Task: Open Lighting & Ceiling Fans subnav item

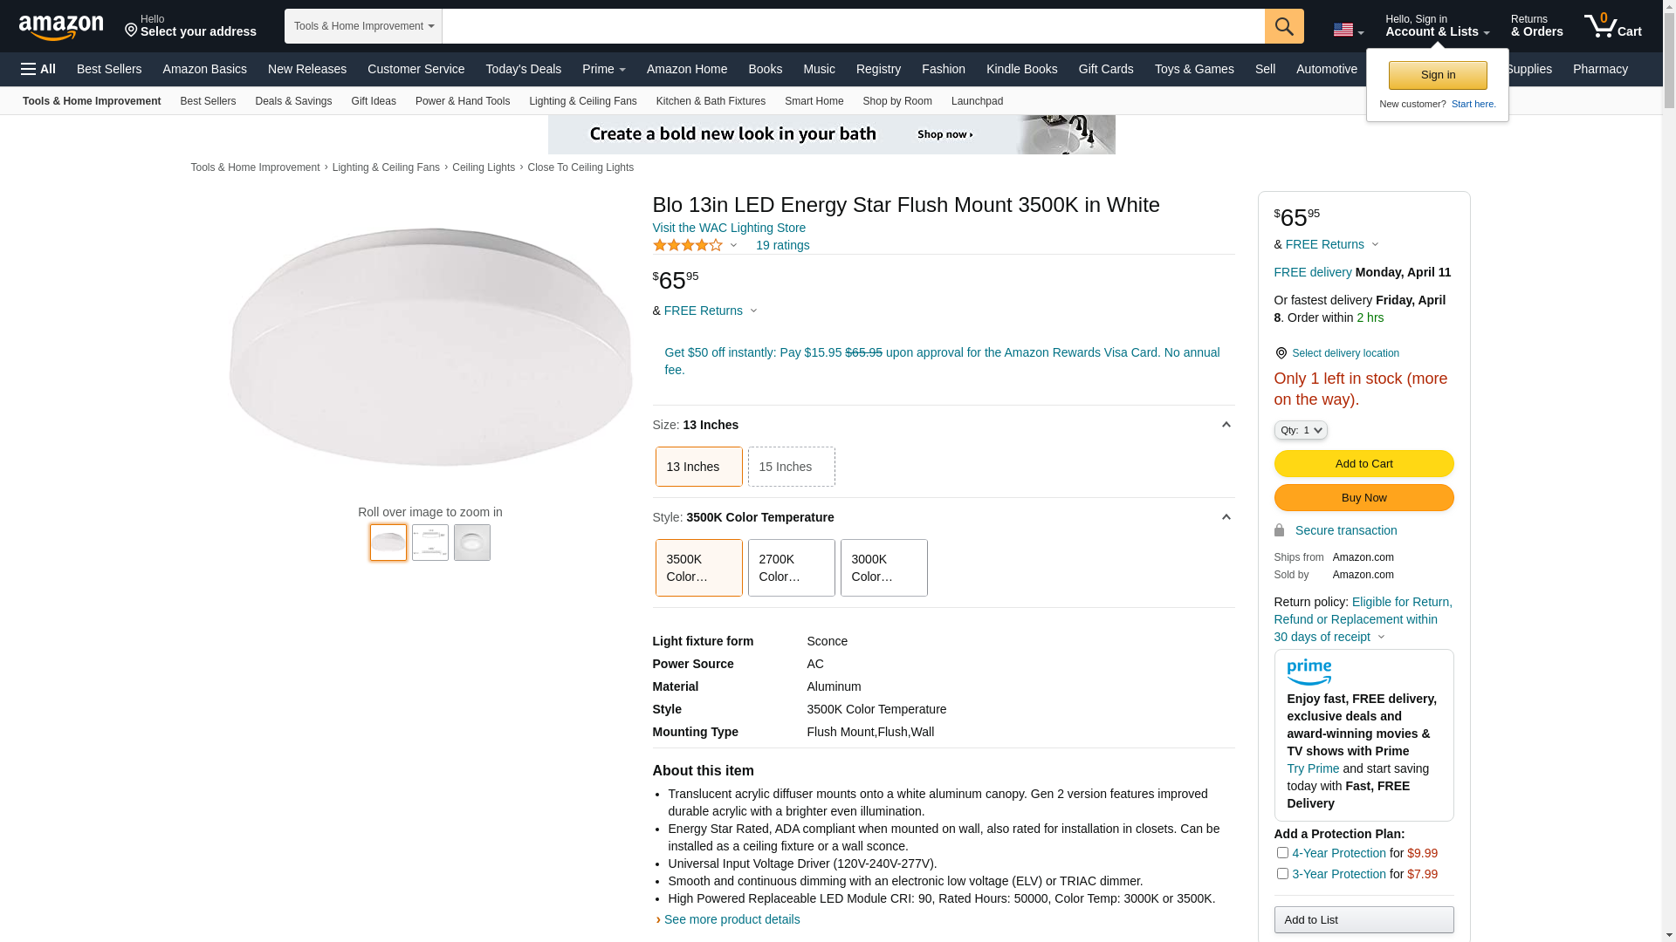Action: click(582, 101)
